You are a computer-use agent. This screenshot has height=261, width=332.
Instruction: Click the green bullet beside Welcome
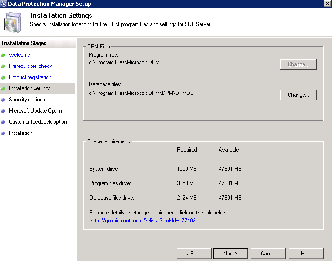(x=3, y=55)
